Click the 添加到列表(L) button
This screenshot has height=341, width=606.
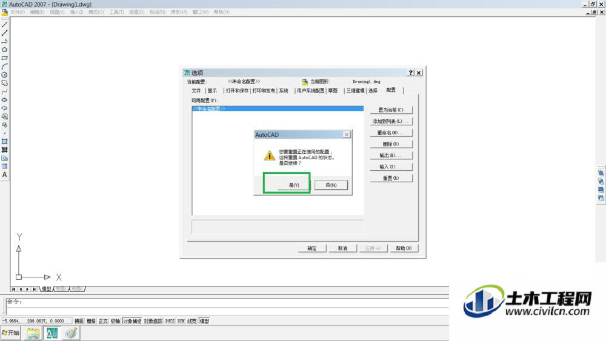point(391,121)
